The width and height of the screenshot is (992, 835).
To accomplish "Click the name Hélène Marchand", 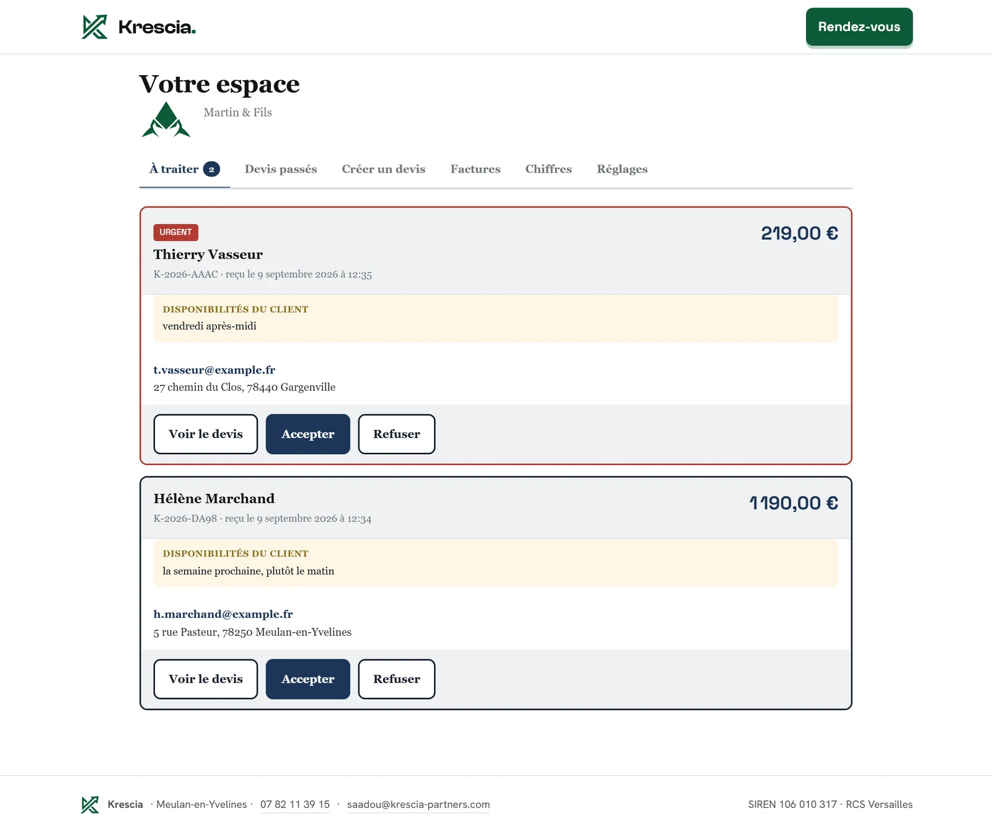I will (x=214, y=499).
